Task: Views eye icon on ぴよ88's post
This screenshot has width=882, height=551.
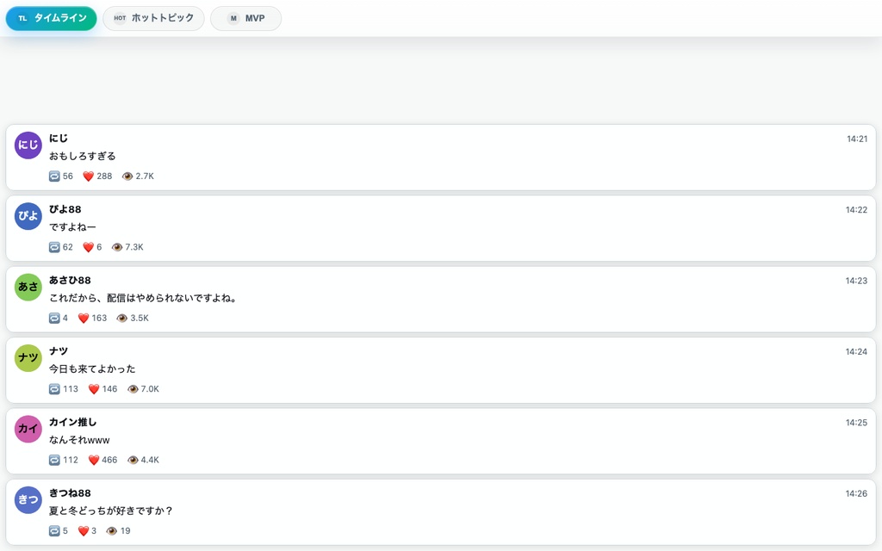Action: (117, 247)
